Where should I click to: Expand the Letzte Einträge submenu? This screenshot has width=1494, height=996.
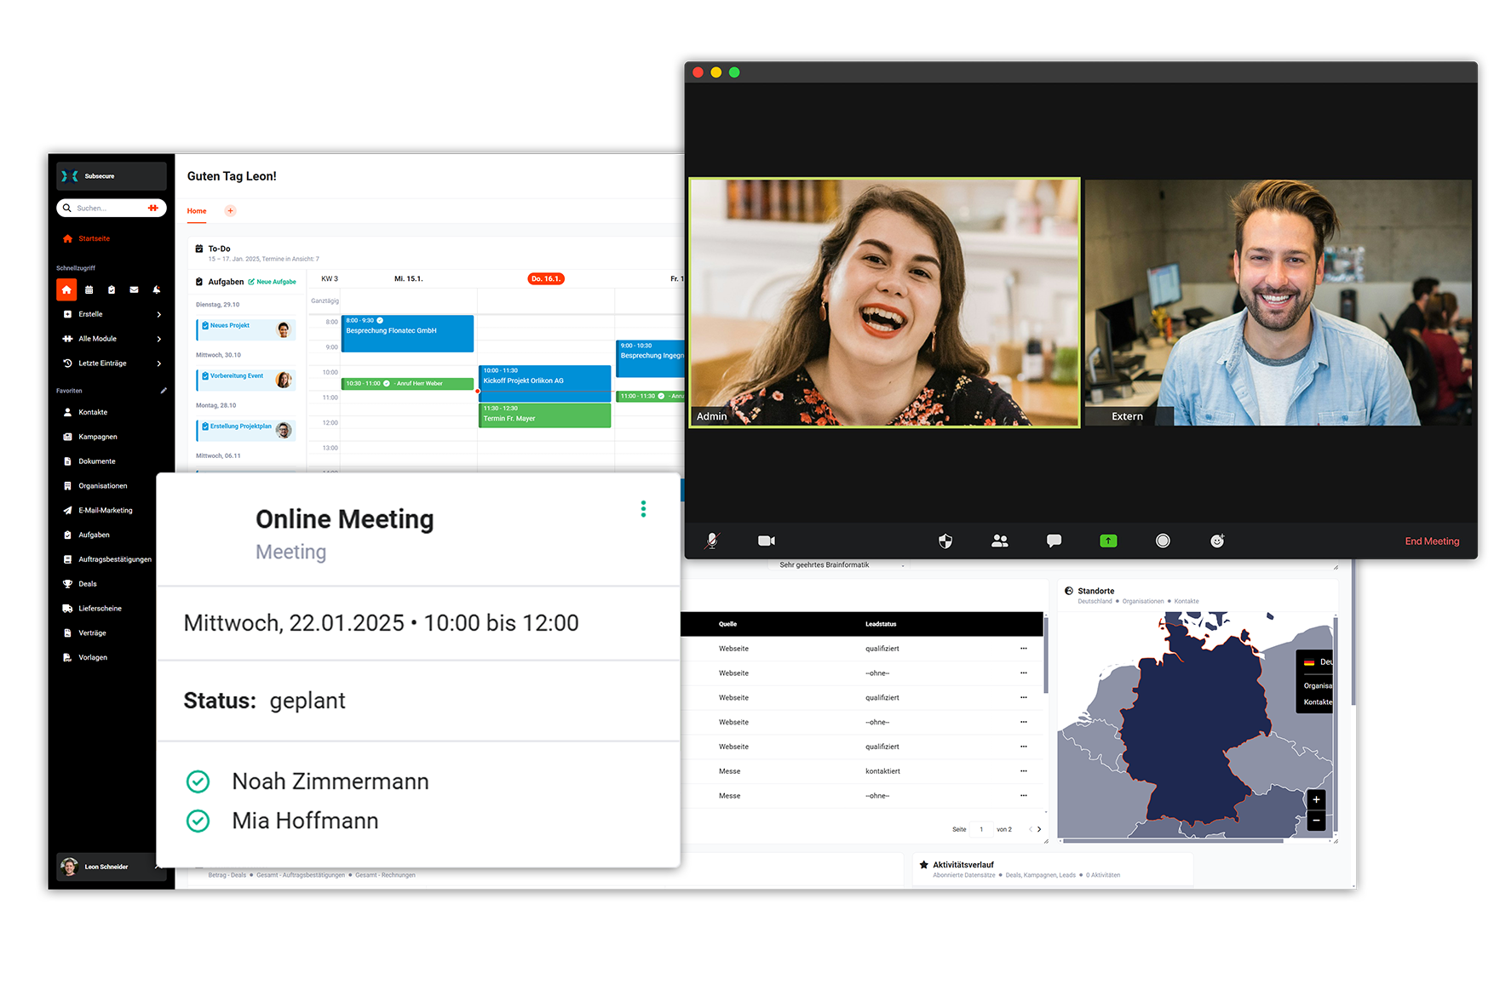point(158,364)
